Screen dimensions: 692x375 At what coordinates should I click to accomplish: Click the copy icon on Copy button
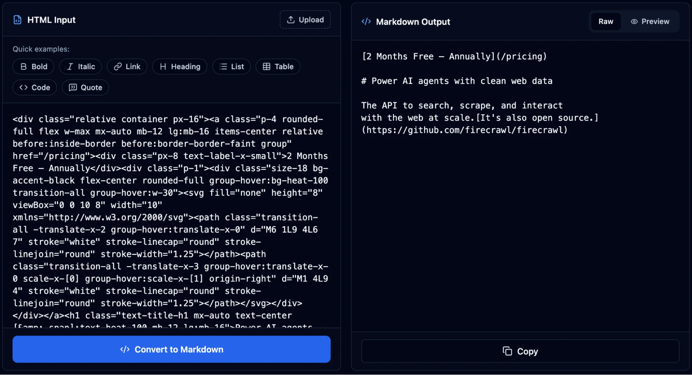pos(507,351)
